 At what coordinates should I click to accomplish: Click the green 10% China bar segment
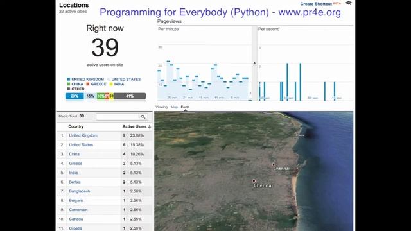click(101, 96)
